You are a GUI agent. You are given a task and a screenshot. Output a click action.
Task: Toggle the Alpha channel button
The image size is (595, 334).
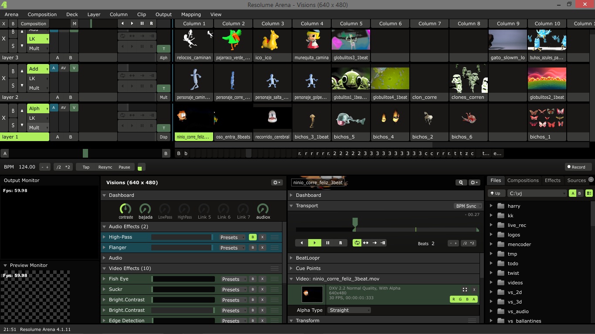pyautogui.click(x=474, y=299)
